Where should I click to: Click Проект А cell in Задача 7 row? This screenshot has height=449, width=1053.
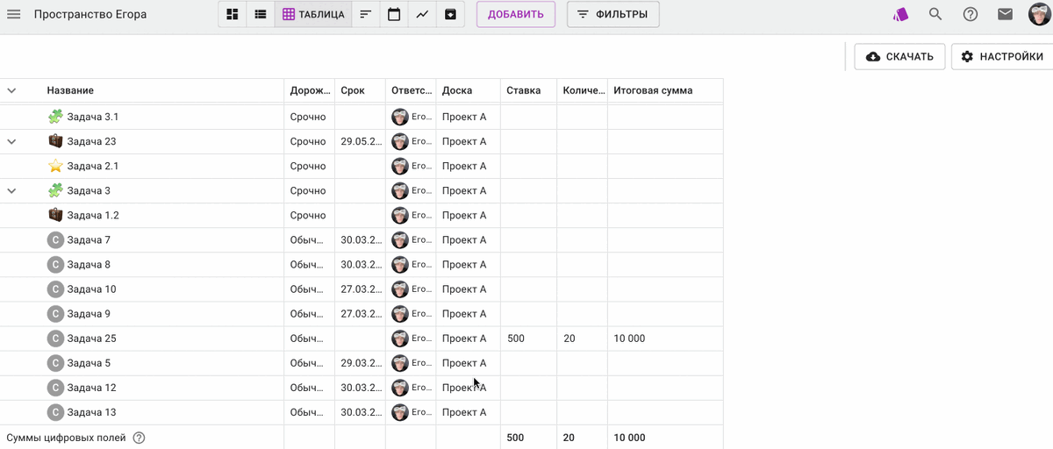click(x=469, y=239)
